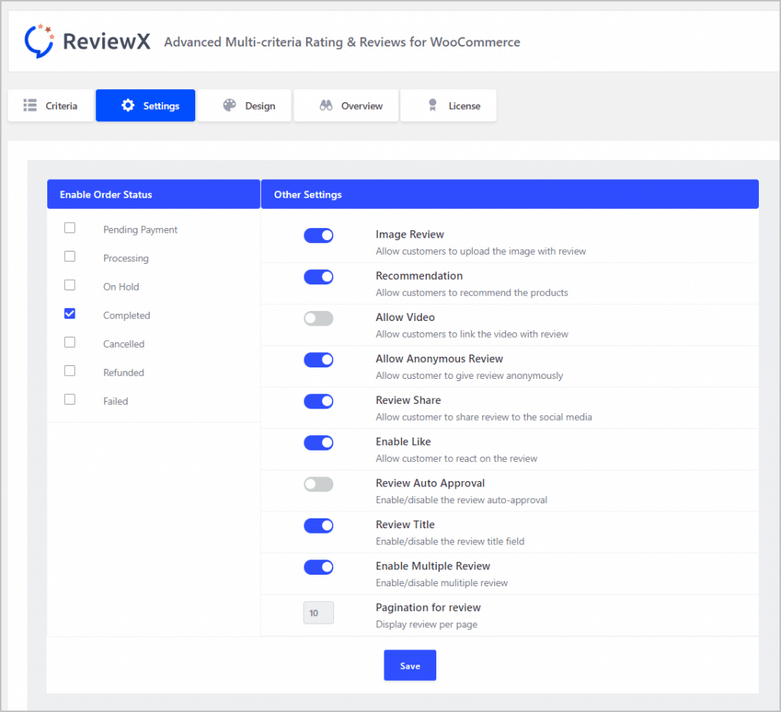This screenshot has width=781, height=712.
Task: Disable the Image Review toggle
Action: 318,235
